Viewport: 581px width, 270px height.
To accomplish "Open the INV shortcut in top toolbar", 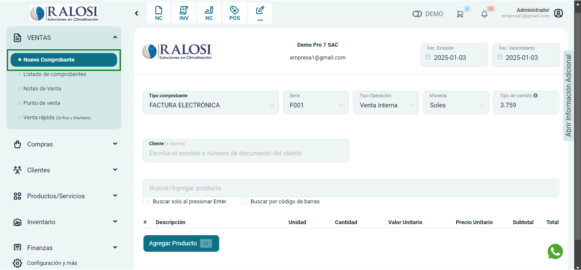I will [184, 13].
